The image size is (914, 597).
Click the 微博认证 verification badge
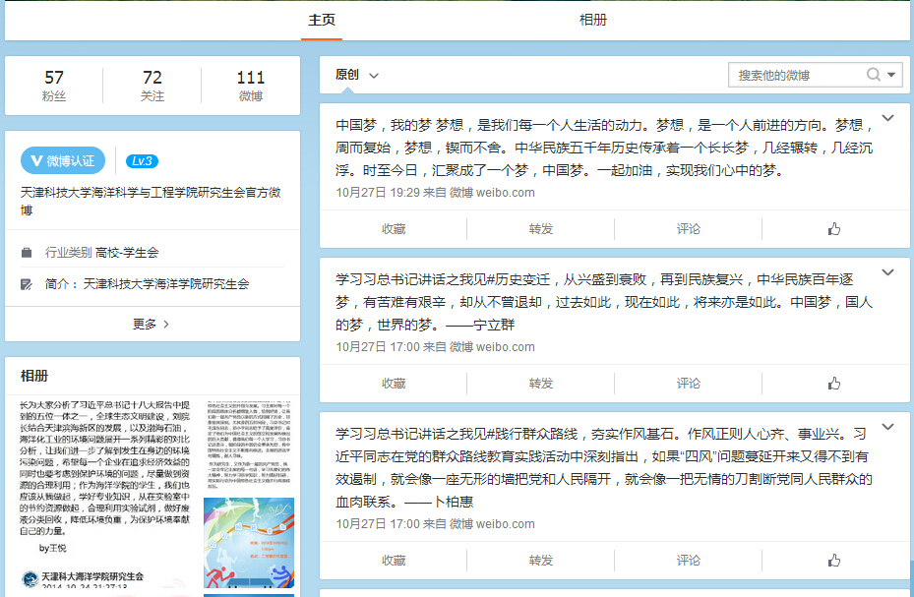click(63, 161)
